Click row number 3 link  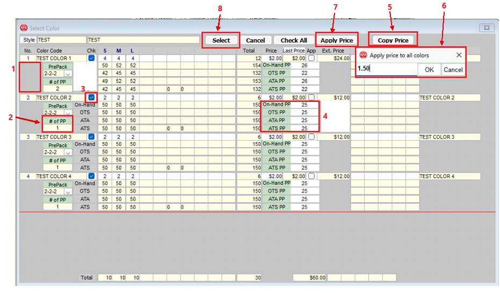(28, 137)
